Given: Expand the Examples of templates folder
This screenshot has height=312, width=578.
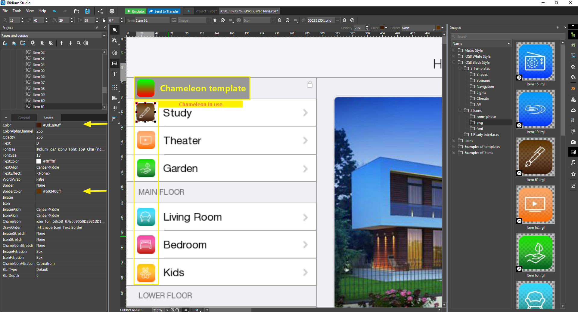Looking at the screenshot, I should pos(454,146).
